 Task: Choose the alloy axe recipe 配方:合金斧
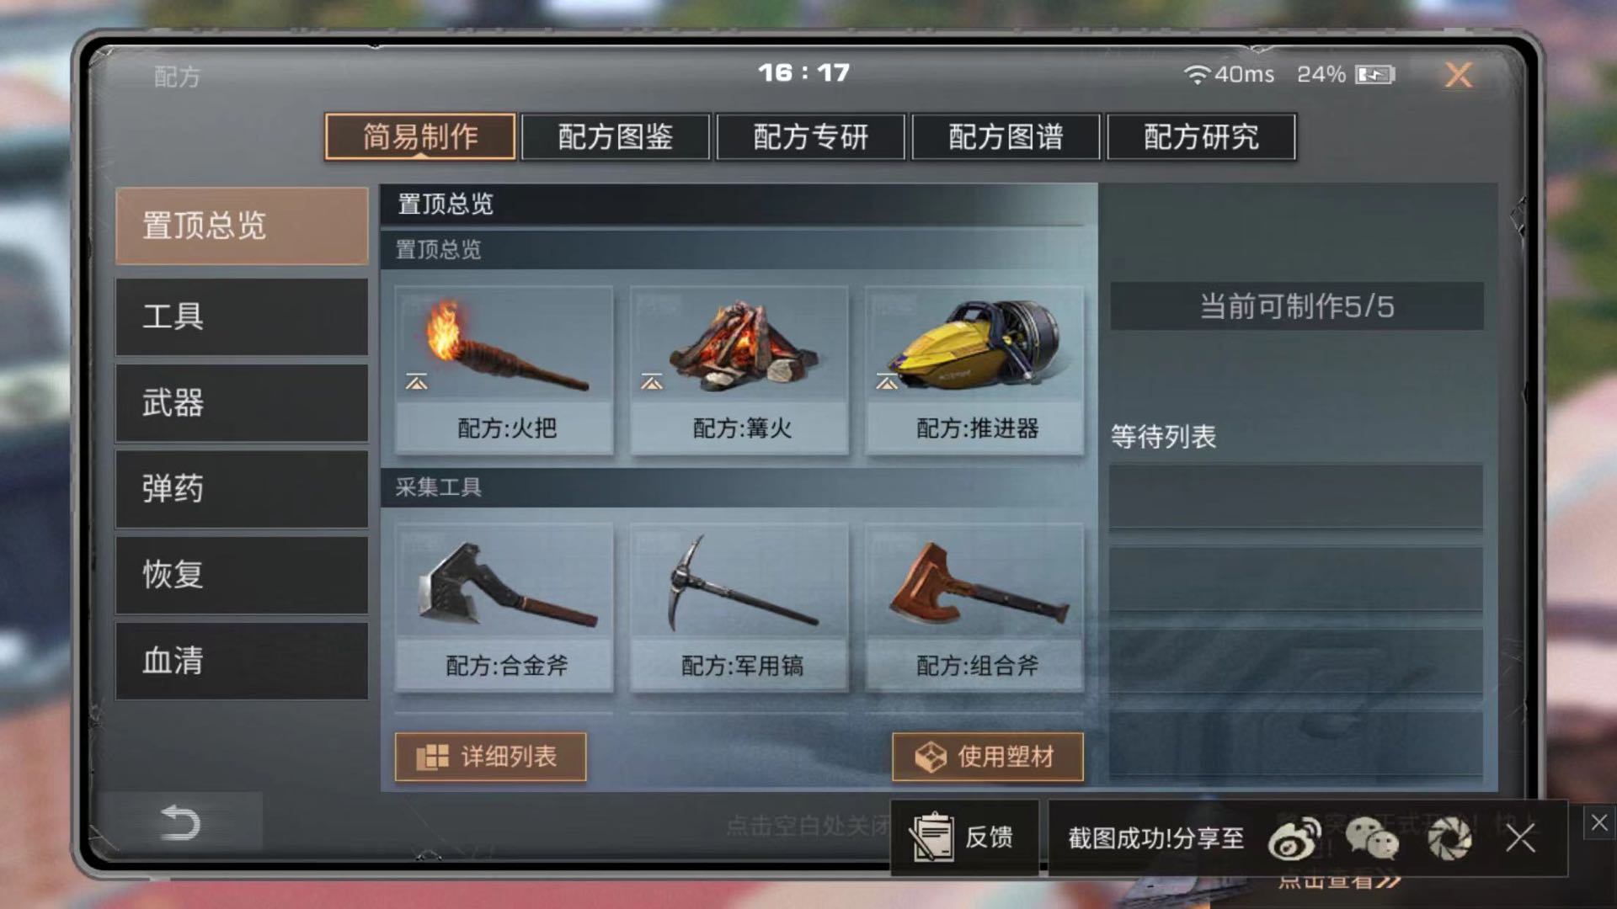504,608
